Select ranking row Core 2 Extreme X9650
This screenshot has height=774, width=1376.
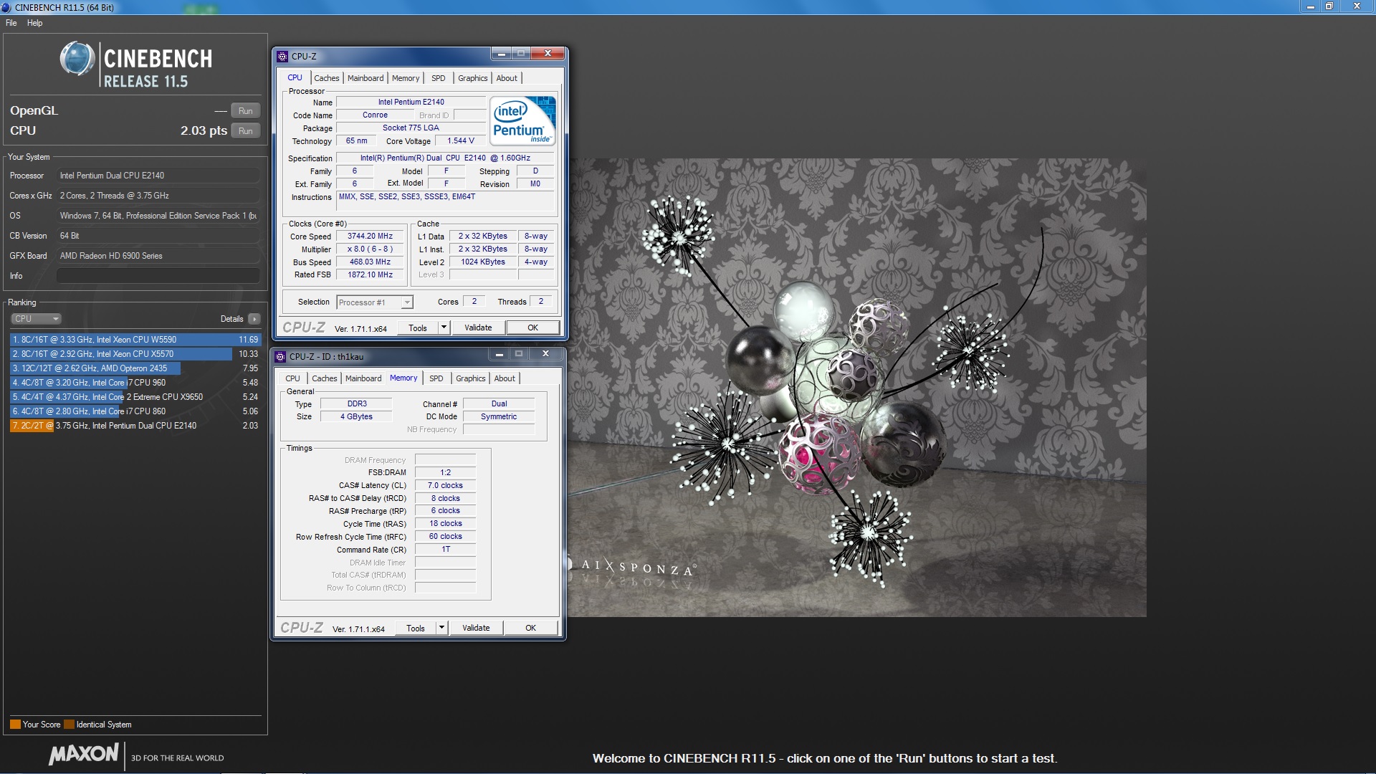coord(135,397)
